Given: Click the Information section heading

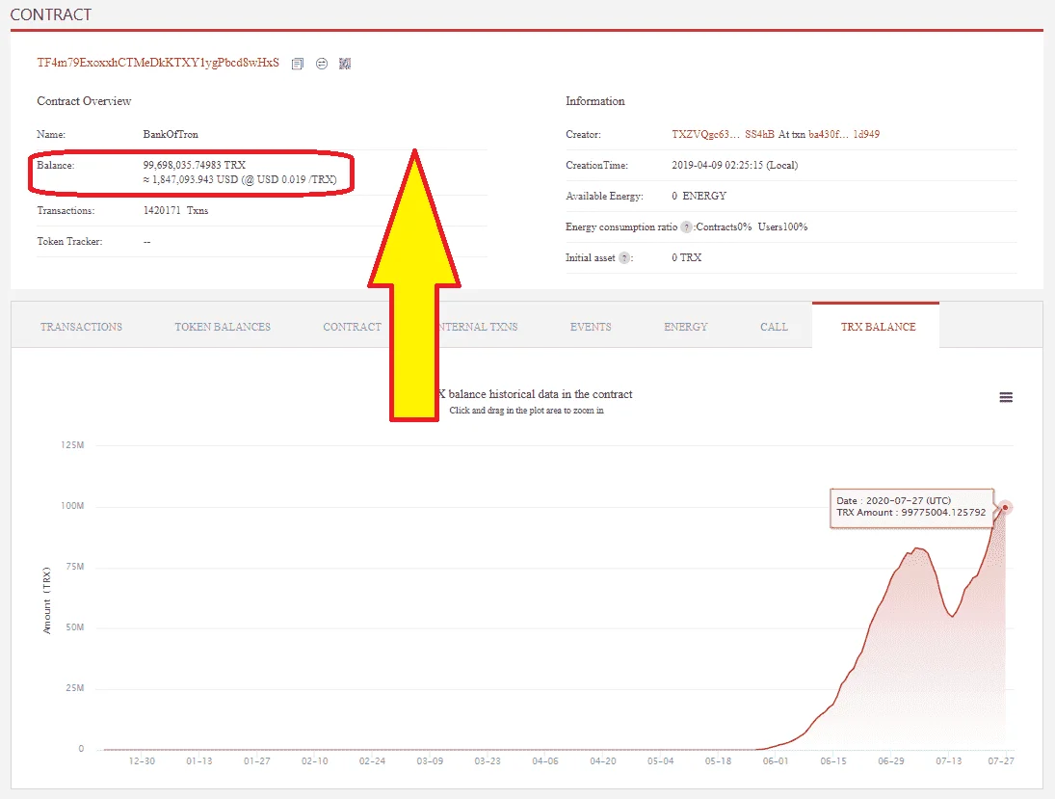Looking at the screenshot, I should pos(594,101).
